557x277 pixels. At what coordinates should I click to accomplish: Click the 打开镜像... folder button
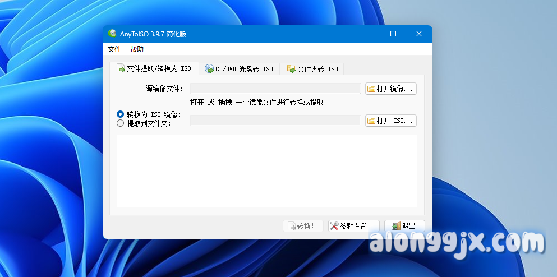point(391,89)
